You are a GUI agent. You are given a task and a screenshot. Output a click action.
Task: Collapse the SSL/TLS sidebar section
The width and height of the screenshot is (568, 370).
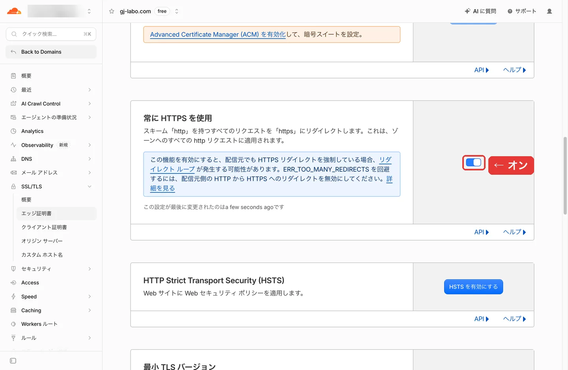[90, 187]
